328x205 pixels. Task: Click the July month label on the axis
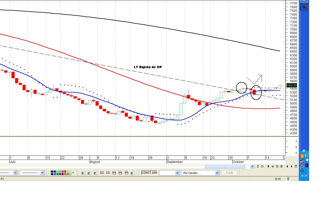click(x=13, y=162)
